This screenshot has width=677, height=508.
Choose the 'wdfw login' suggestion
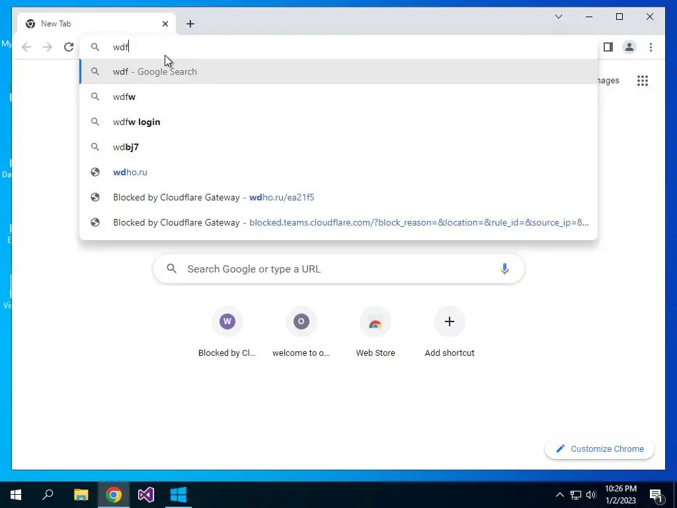[339, 122]
